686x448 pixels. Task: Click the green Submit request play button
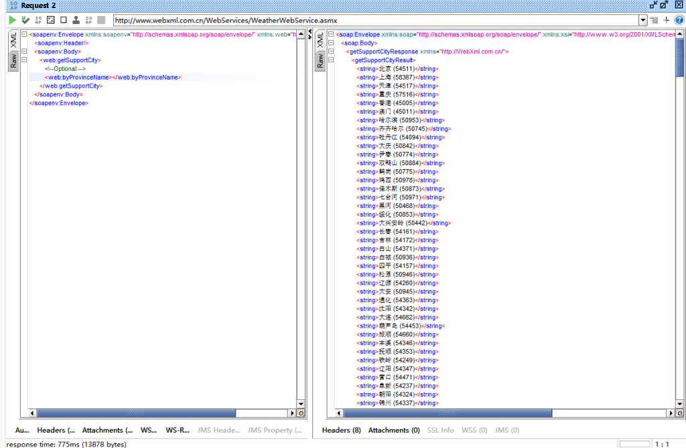[12, 20]
